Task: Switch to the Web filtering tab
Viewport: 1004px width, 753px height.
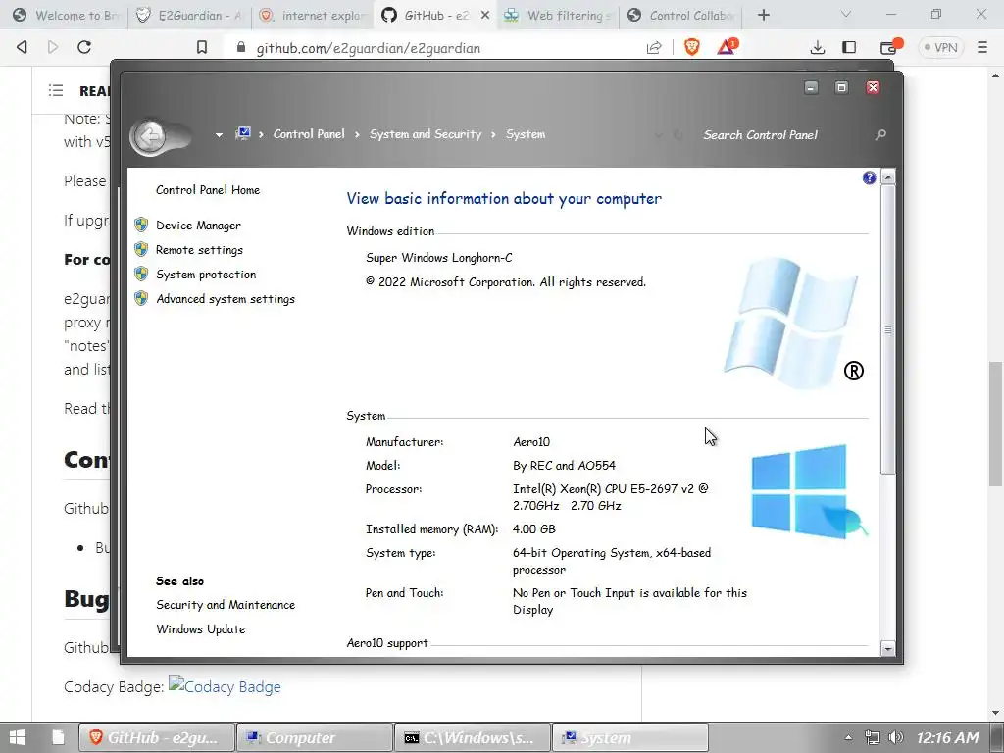Action: coord(557,15)
